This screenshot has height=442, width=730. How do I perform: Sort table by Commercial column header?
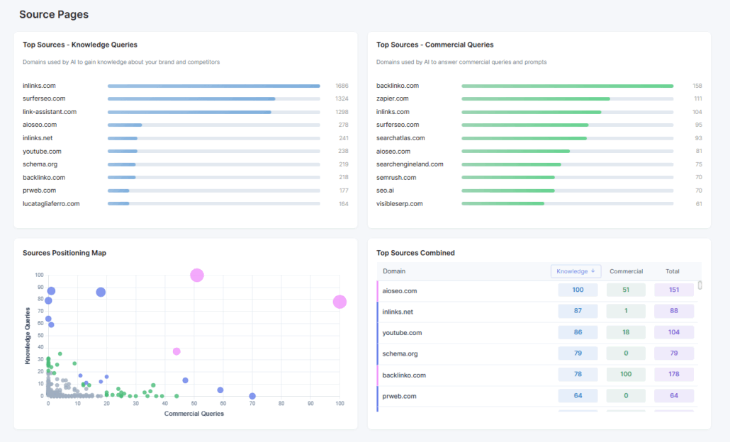[x=627, y=271]
